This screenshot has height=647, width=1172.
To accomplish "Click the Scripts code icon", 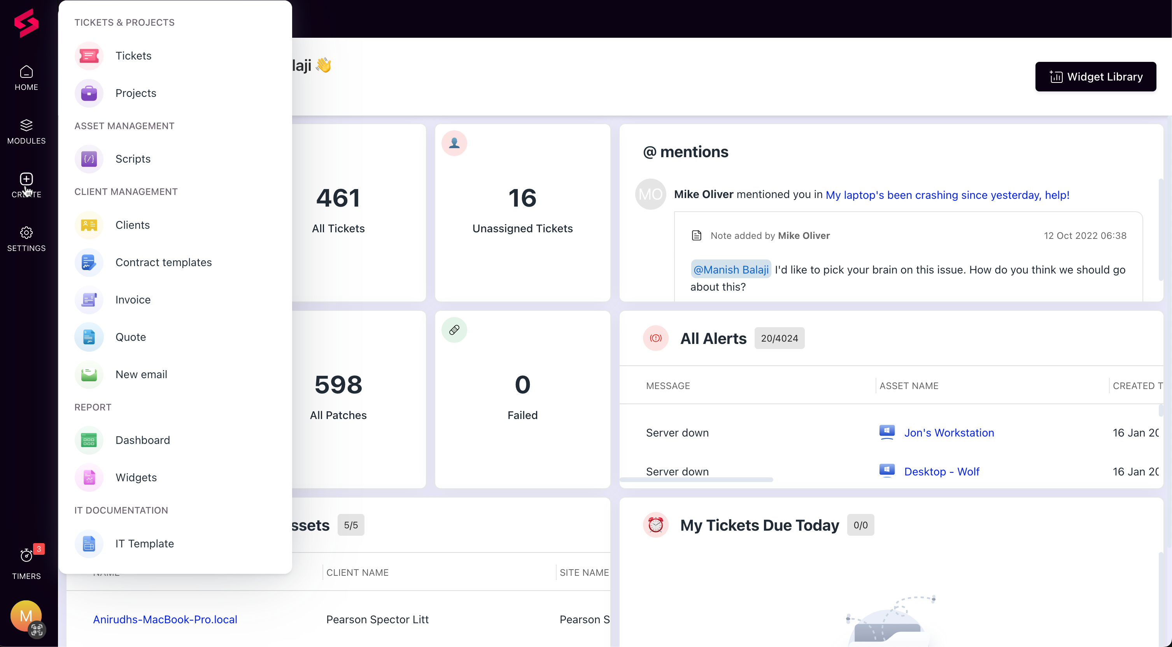I will (89, 159).
